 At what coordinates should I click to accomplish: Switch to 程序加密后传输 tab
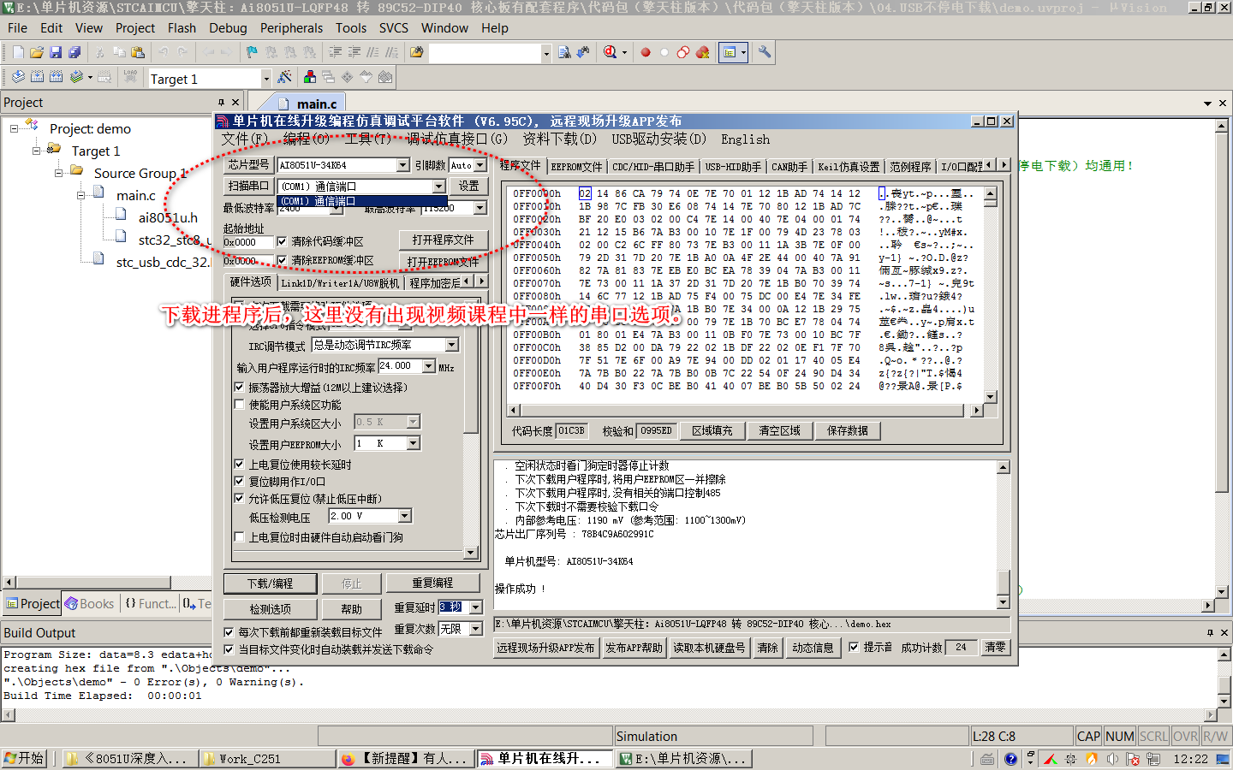point(435,282)
